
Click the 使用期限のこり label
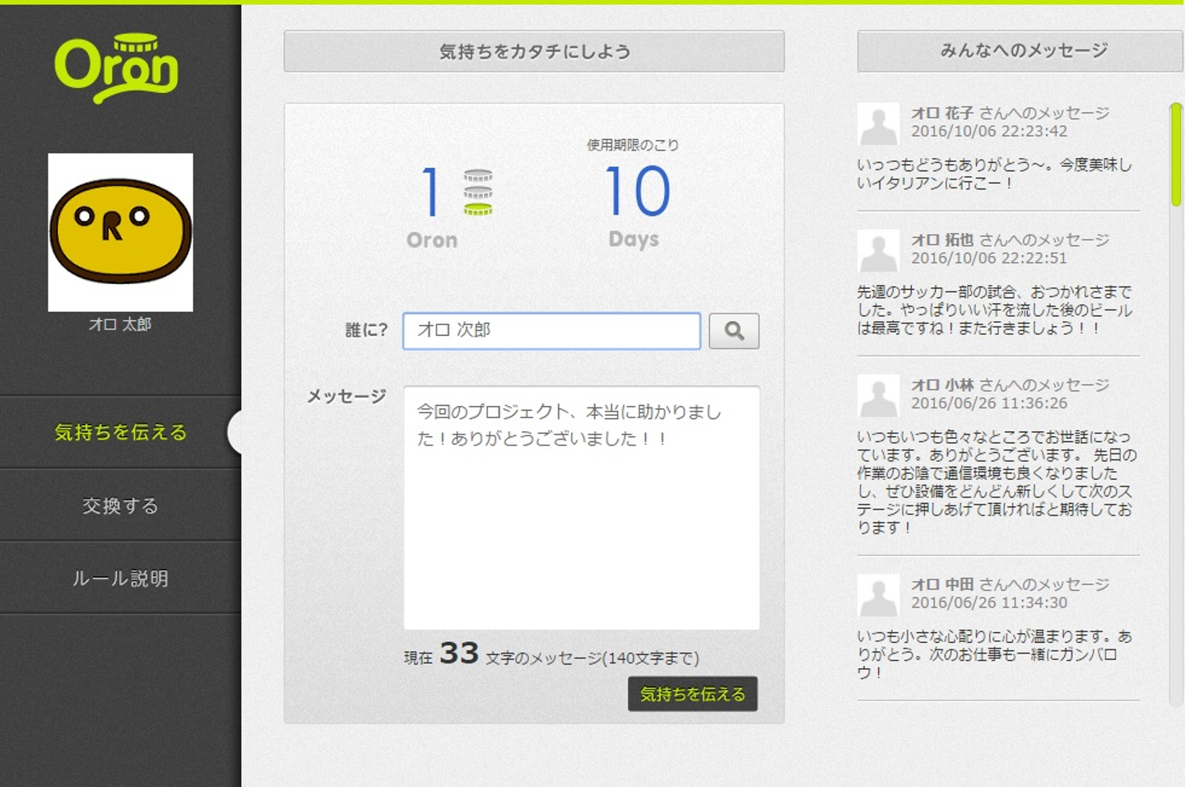(633, 145)
